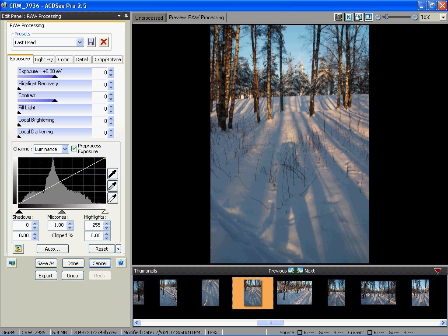Click the delete preset red X icon
448x336 pixels.
[103, 42]
